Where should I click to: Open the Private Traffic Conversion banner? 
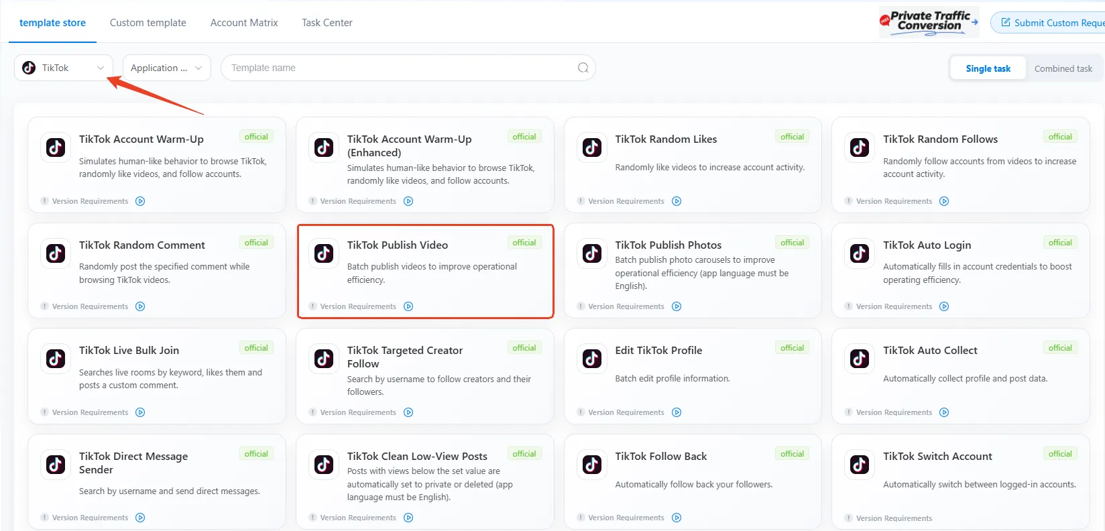[929, 22]
